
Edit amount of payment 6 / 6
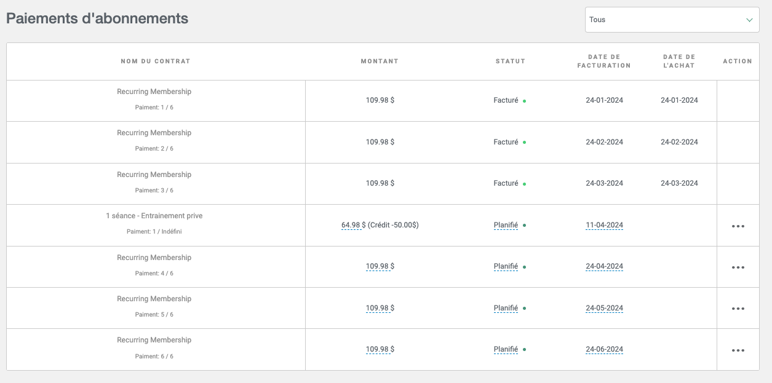(x=378, y=349)
